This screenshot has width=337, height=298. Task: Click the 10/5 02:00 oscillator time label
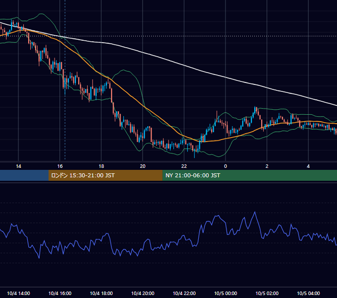click(267, 293)
